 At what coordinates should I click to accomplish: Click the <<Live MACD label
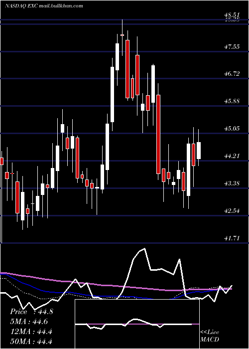(210, 336)
